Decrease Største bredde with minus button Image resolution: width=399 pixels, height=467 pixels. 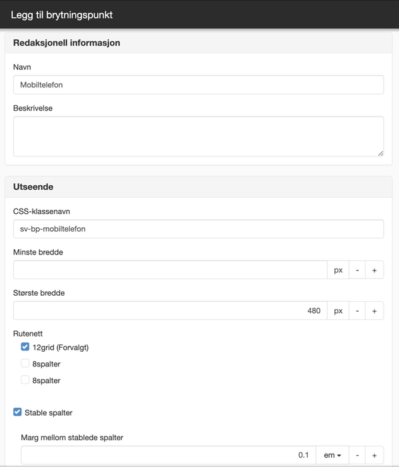[x=357, y=310]
